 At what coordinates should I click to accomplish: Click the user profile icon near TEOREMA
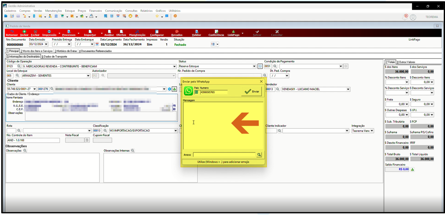[413, 17]
